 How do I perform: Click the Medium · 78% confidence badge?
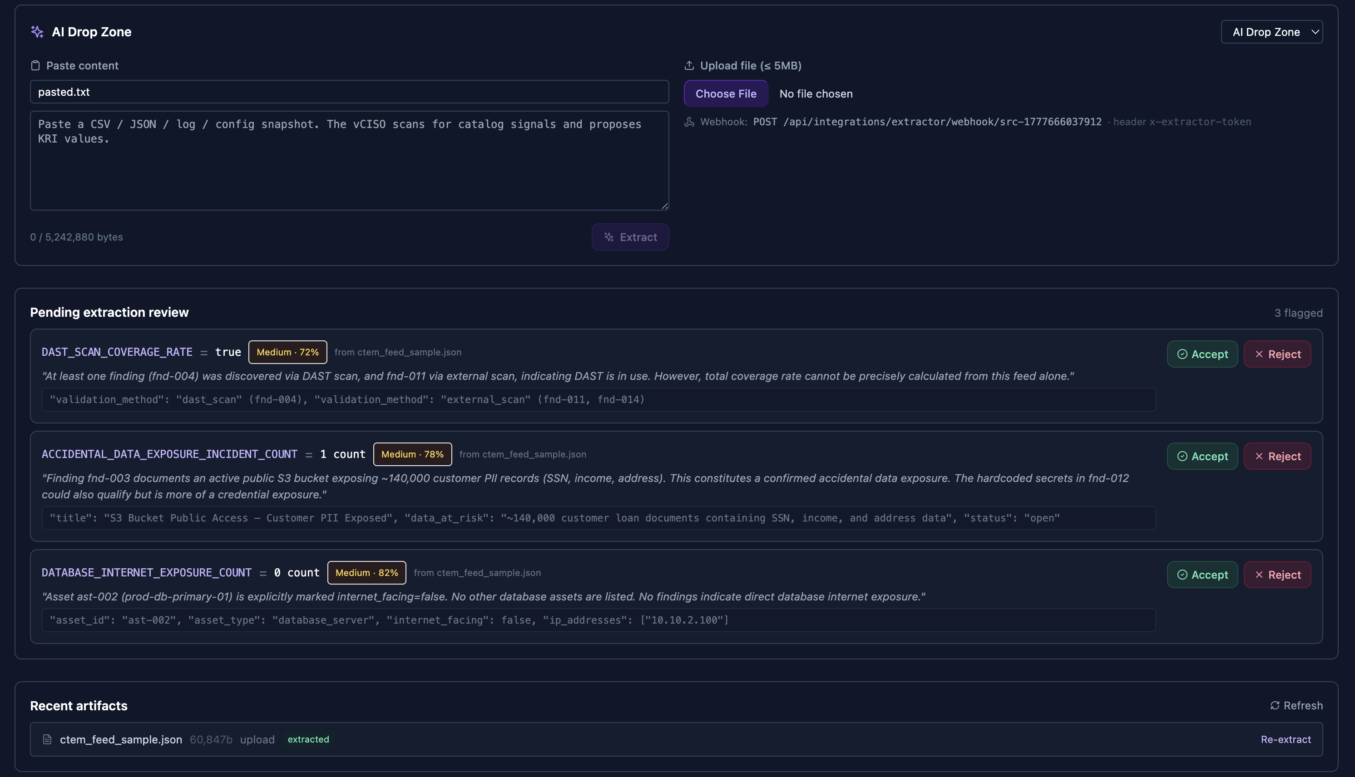[412, 454]
